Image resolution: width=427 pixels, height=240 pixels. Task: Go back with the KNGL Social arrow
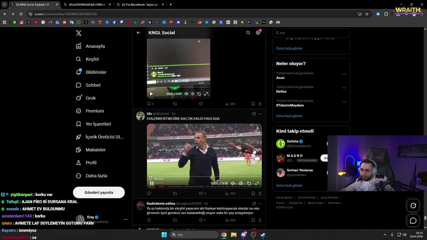[138, 33]
